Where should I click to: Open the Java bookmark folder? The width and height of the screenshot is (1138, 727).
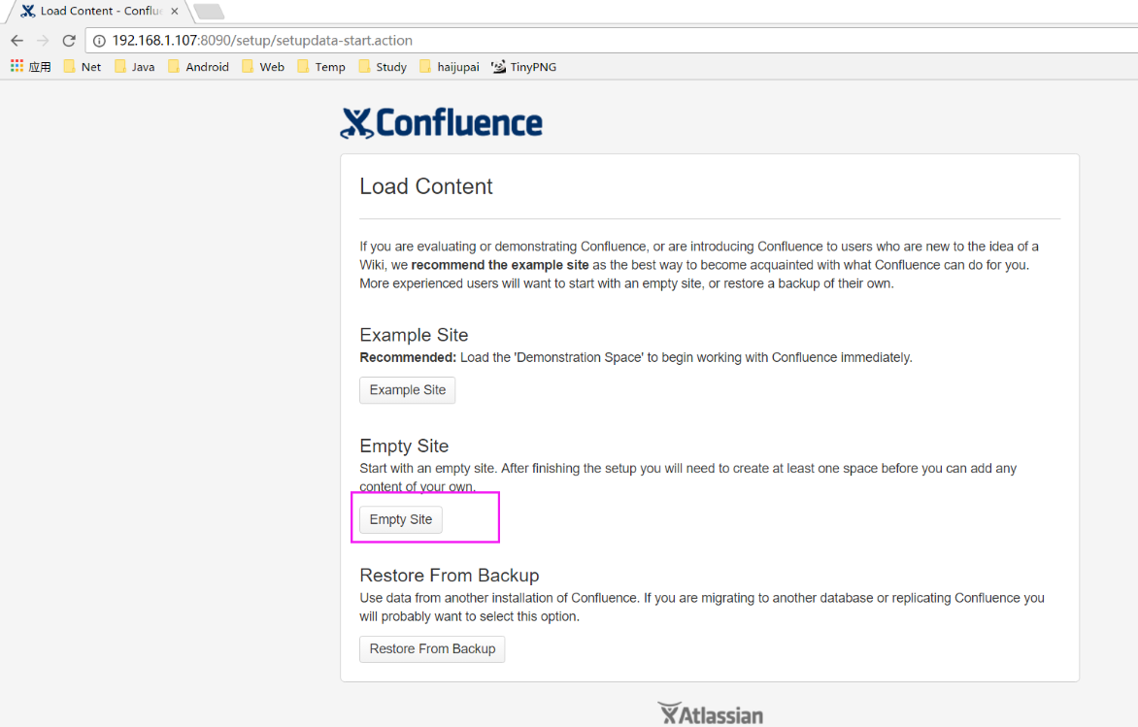(x=134, y=67)
